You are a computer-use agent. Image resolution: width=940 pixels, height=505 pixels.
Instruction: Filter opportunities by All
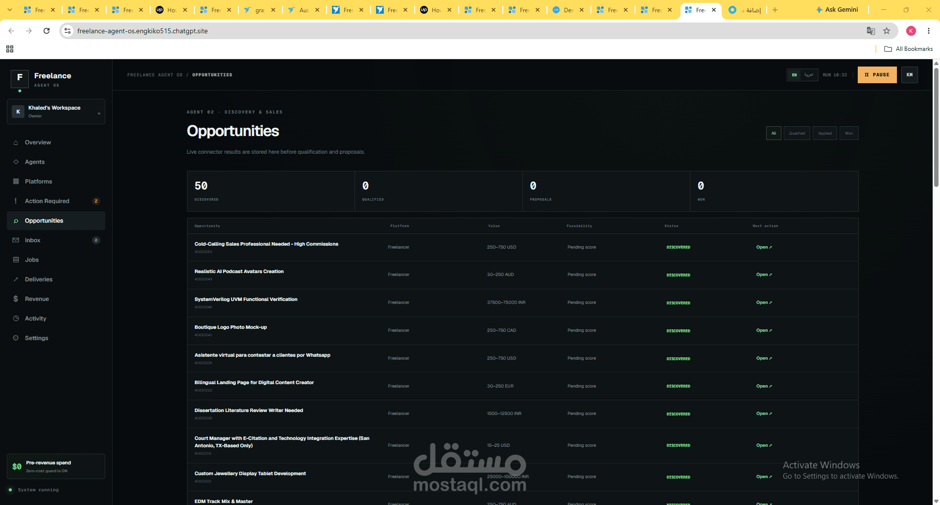[774, 133]
